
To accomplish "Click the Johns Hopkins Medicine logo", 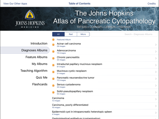I will coord(30,19).
